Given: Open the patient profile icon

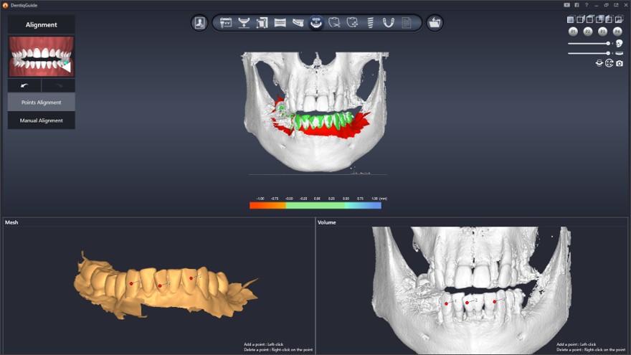Looking at the screenshot, I should [199, 23].
